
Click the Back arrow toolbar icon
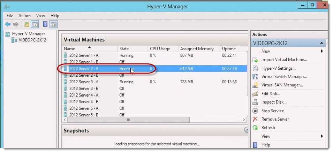pyautogui.click(x=8, y=24)
